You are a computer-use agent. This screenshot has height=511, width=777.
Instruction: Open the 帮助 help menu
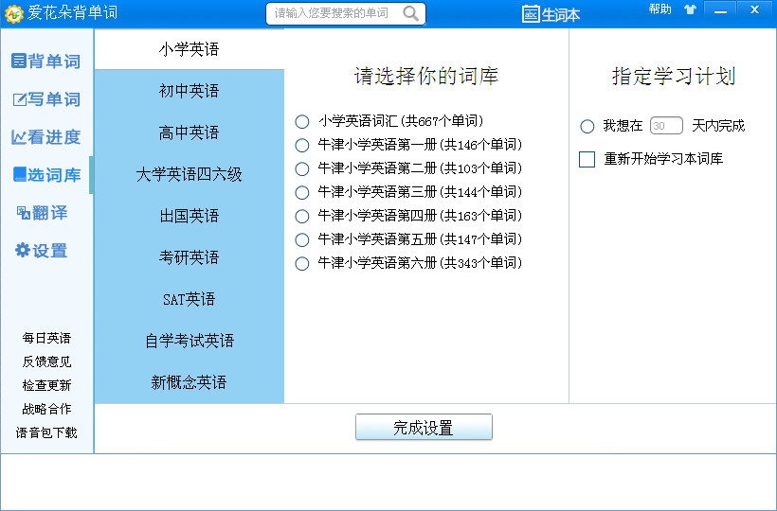point(660,9)
